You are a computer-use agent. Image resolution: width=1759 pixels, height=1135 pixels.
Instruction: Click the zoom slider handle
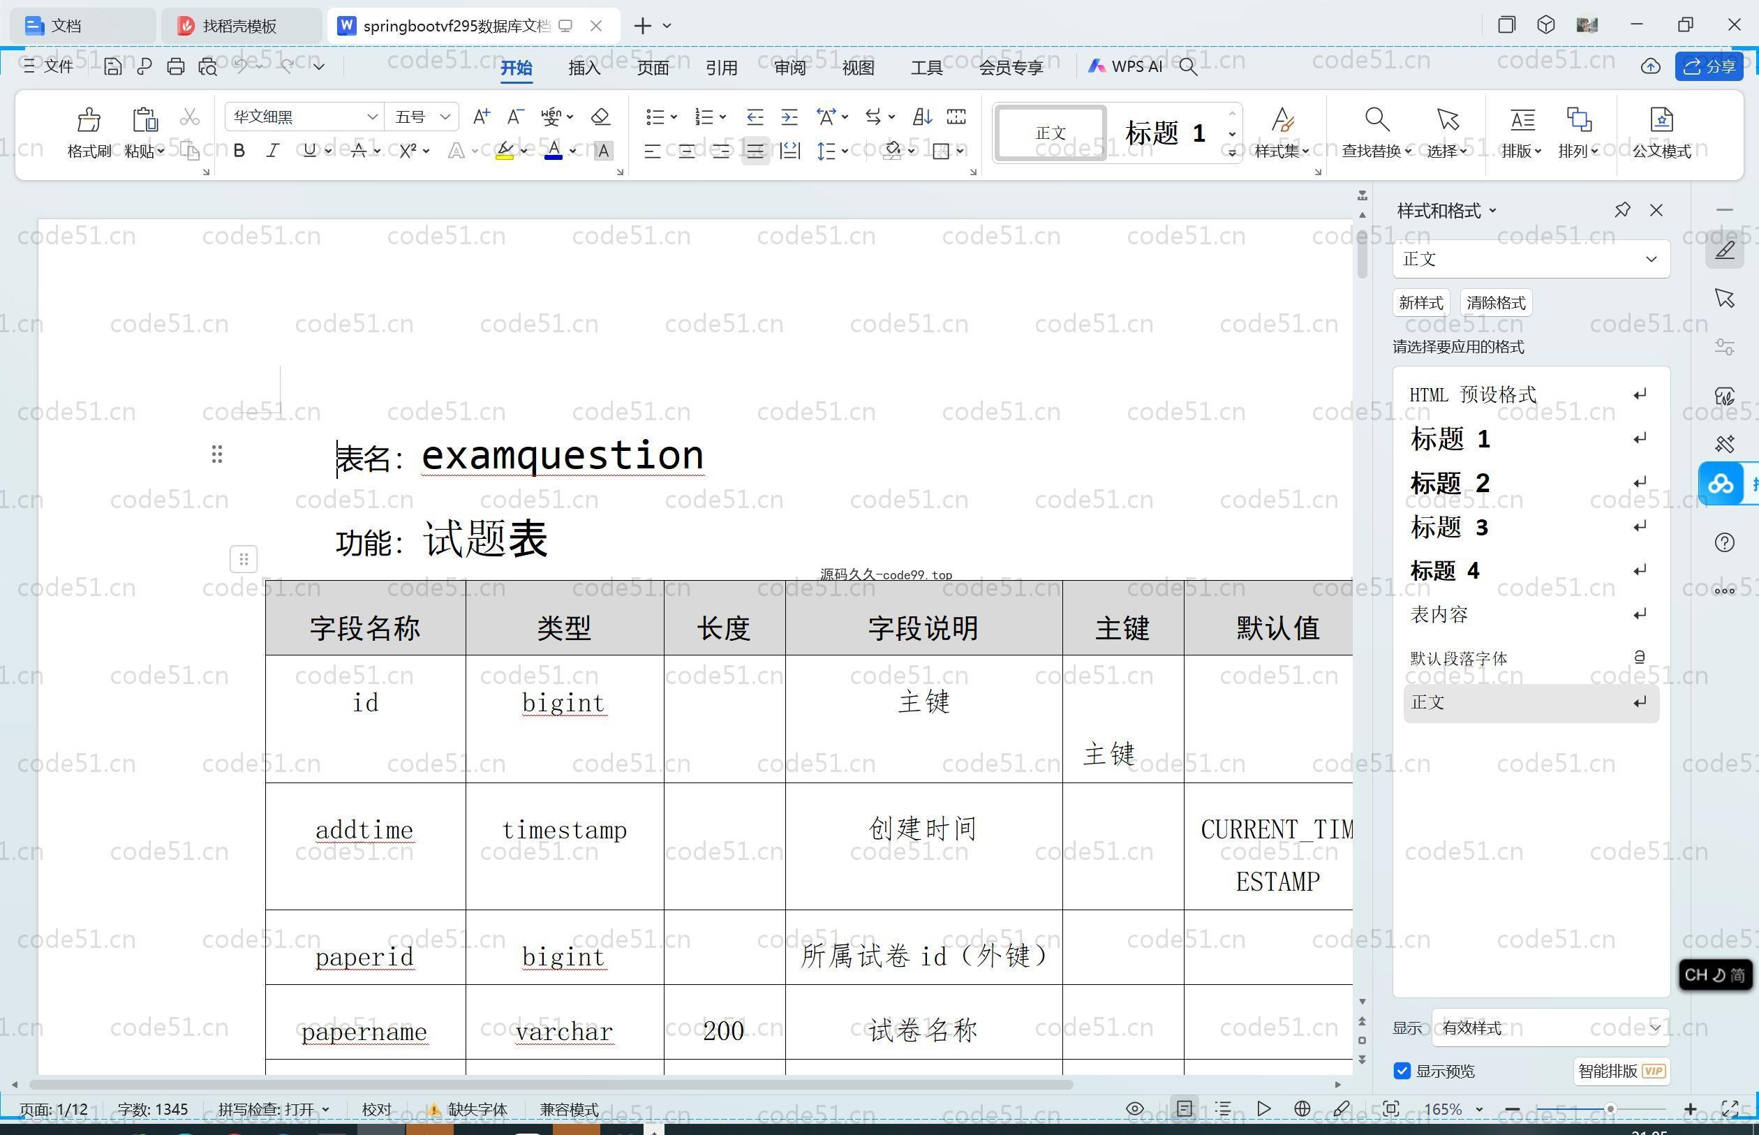(1611, 1109)
